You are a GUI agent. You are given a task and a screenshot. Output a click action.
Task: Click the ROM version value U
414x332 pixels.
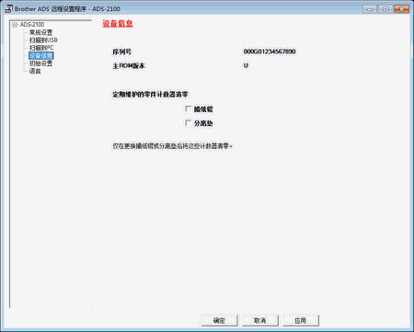(x=246, y=65)
